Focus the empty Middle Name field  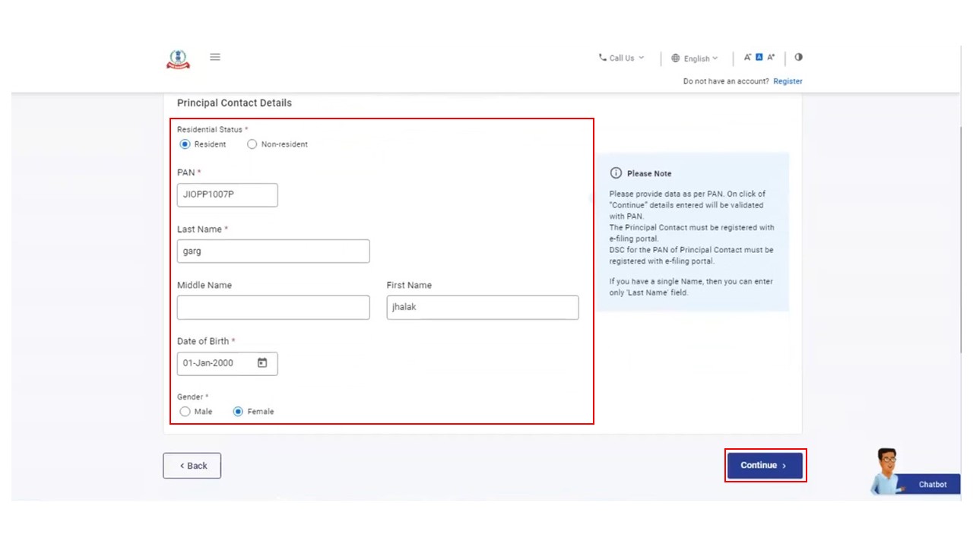(x=273, y=308)
